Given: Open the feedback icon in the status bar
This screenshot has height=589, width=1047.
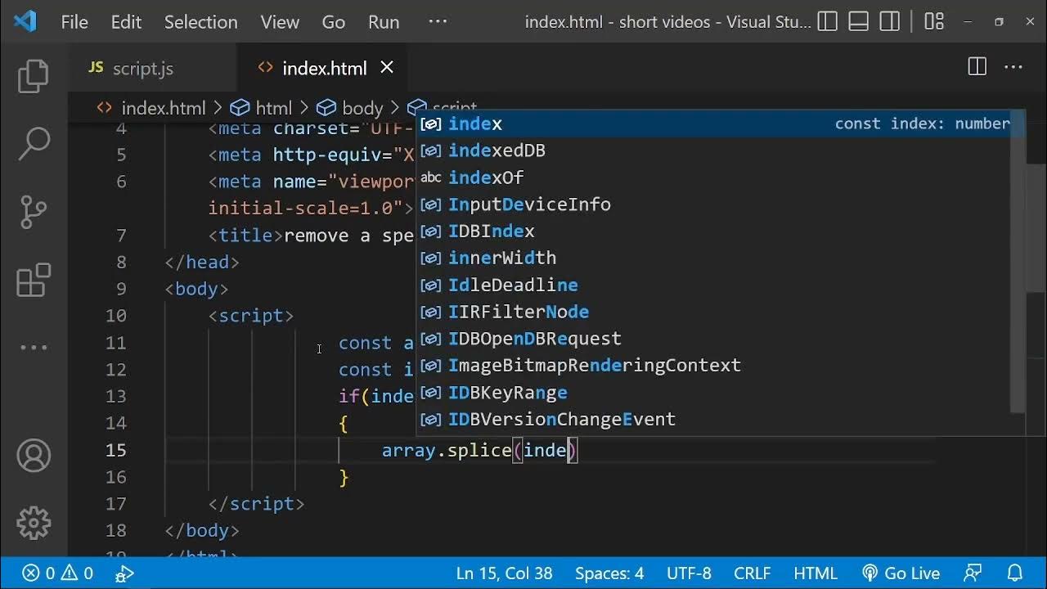Looking at the screenshot, I should click(x=973, y=573).
